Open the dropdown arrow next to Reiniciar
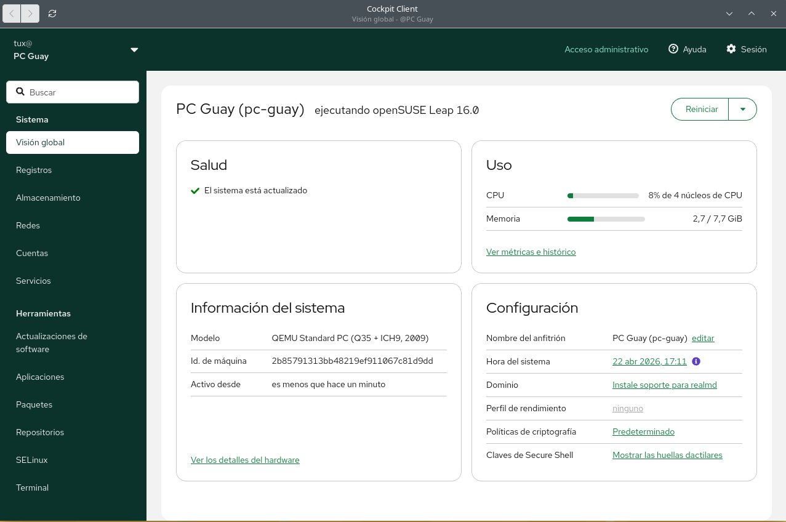 pyautogui.click(x=742, y=109)
